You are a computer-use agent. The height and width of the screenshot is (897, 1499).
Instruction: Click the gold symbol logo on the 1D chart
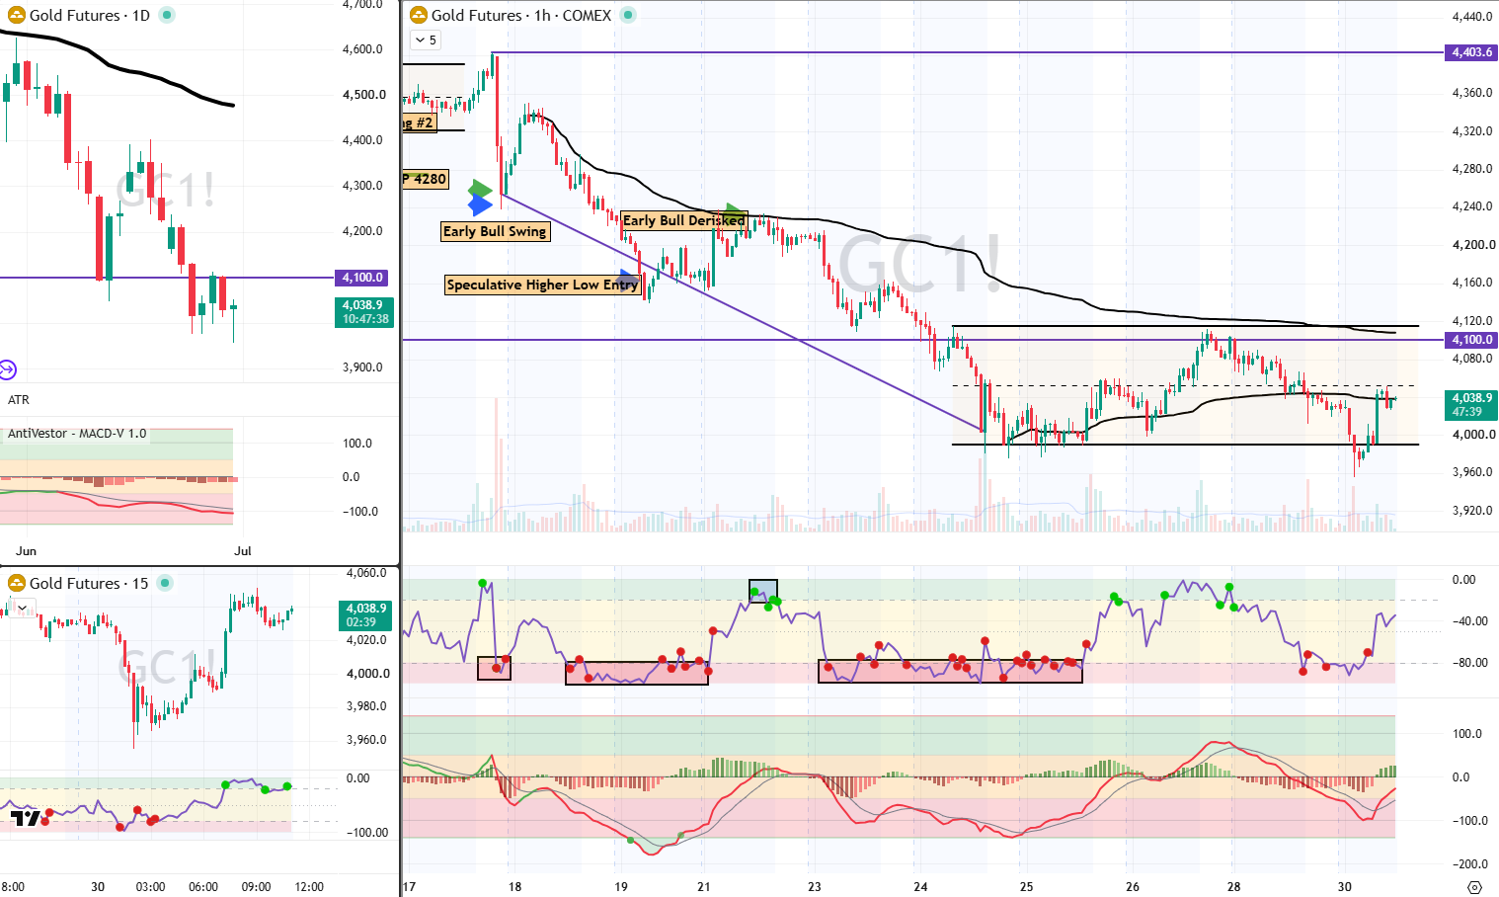coord(17,15)
